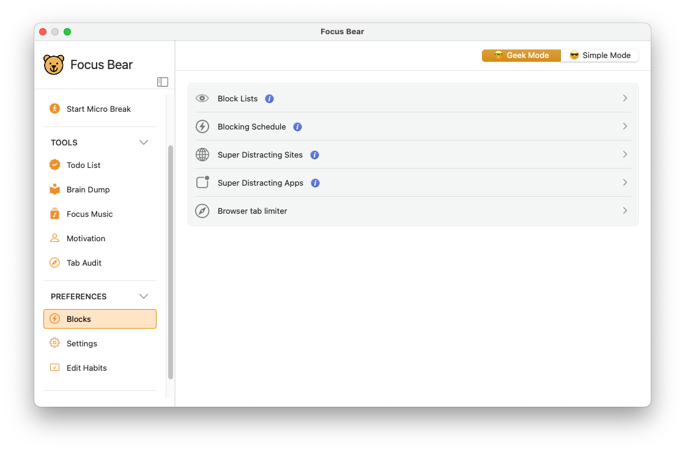Click the Super Distracting Sites globe icon
This screenshot has height=452, width=685.
tap(202, 155)
